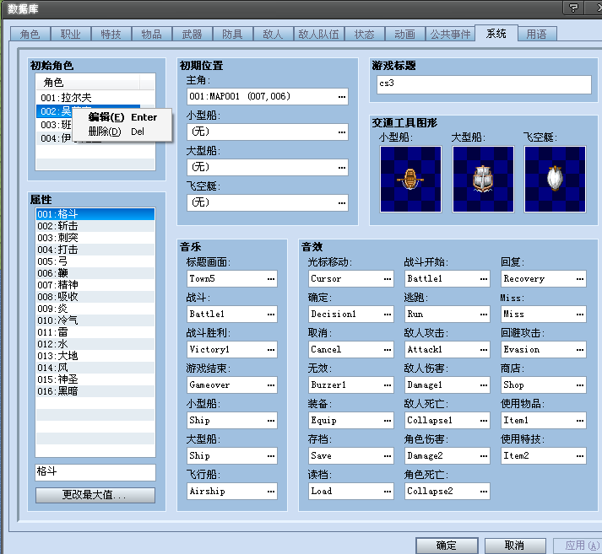
Task: Browse for the Battle1 battle music
Action: click(x=271, y=314)
